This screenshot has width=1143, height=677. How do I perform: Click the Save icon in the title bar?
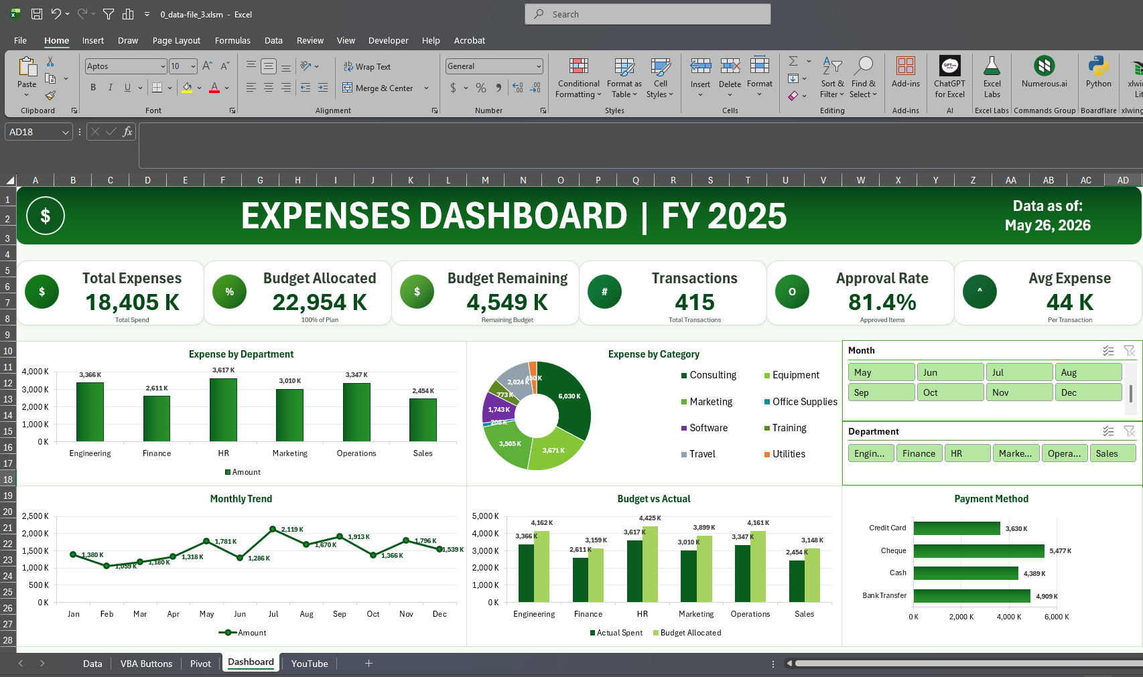[37, 14]
